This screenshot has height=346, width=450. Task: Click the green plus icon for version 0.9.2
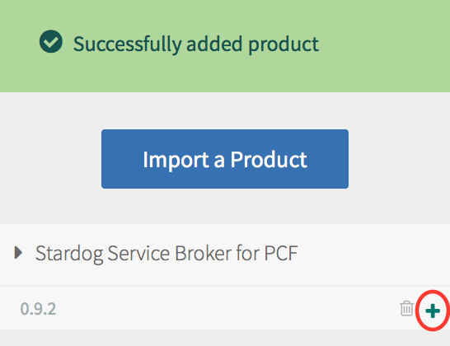433,311
